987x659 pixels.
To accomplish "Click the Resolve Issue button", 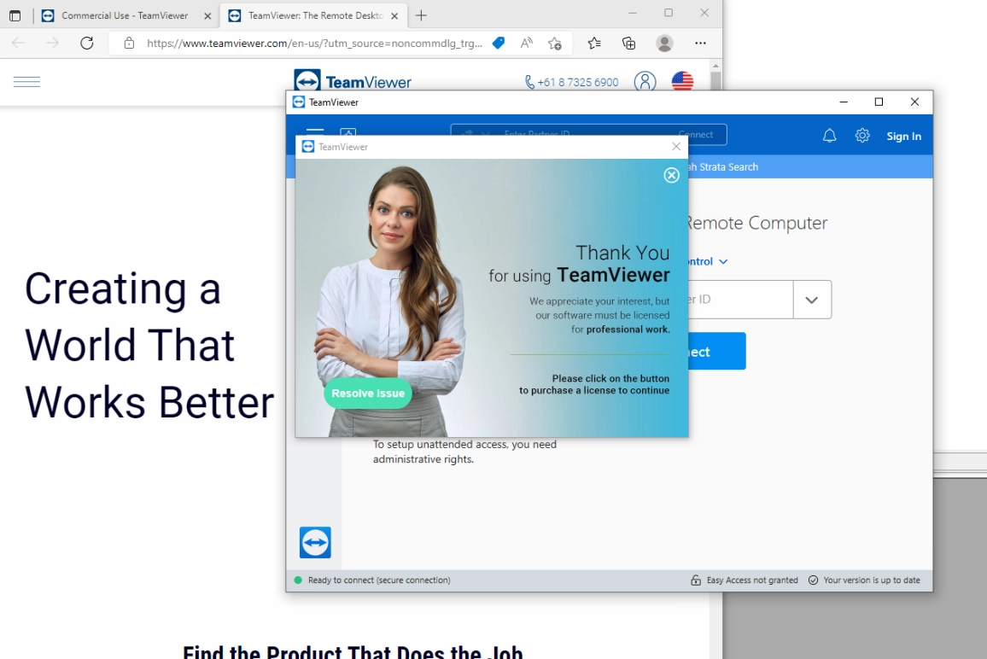I will pos(368,394).
